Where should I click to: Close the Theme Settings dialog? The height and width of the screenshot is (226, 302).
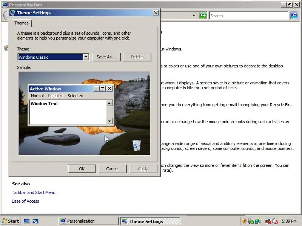point(156,13)
